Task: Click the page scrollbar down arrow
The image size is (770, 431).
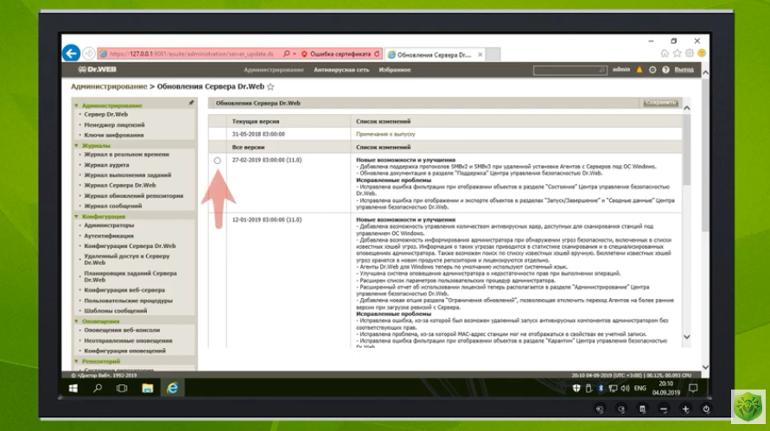Action: coord(705,367)
